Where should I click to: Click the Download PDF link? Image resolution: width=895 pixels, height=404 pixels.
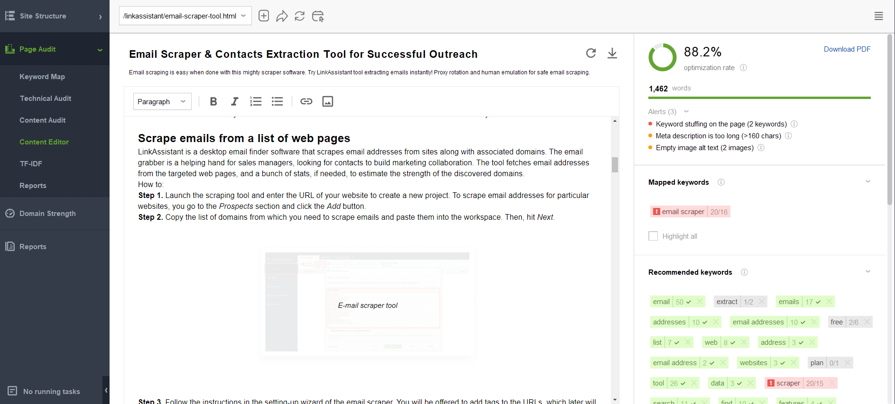click(847, 49)
